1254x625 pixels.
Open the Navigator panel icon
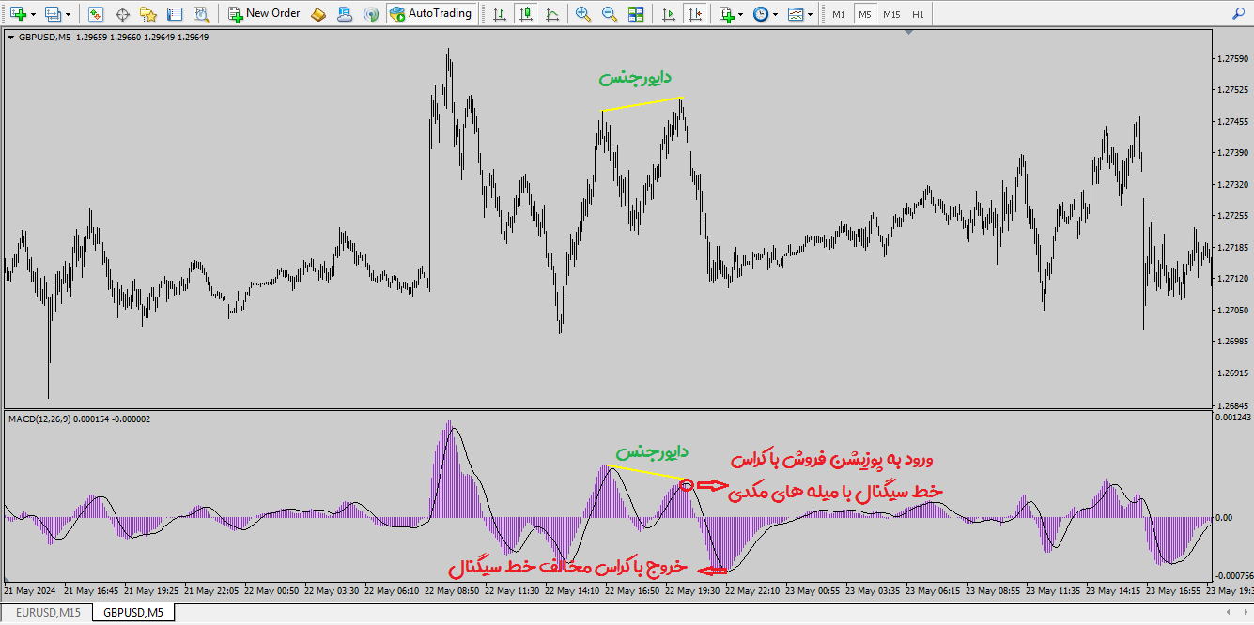click(x=148, y=14)
